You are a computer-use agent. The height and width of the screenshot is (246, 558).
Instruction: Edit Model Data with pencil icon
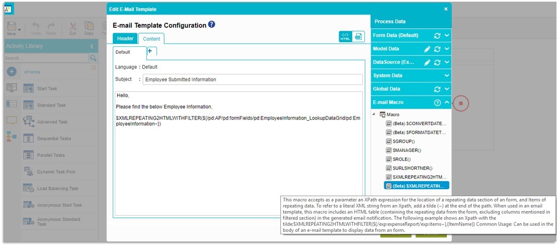click(x=427, y=49)
